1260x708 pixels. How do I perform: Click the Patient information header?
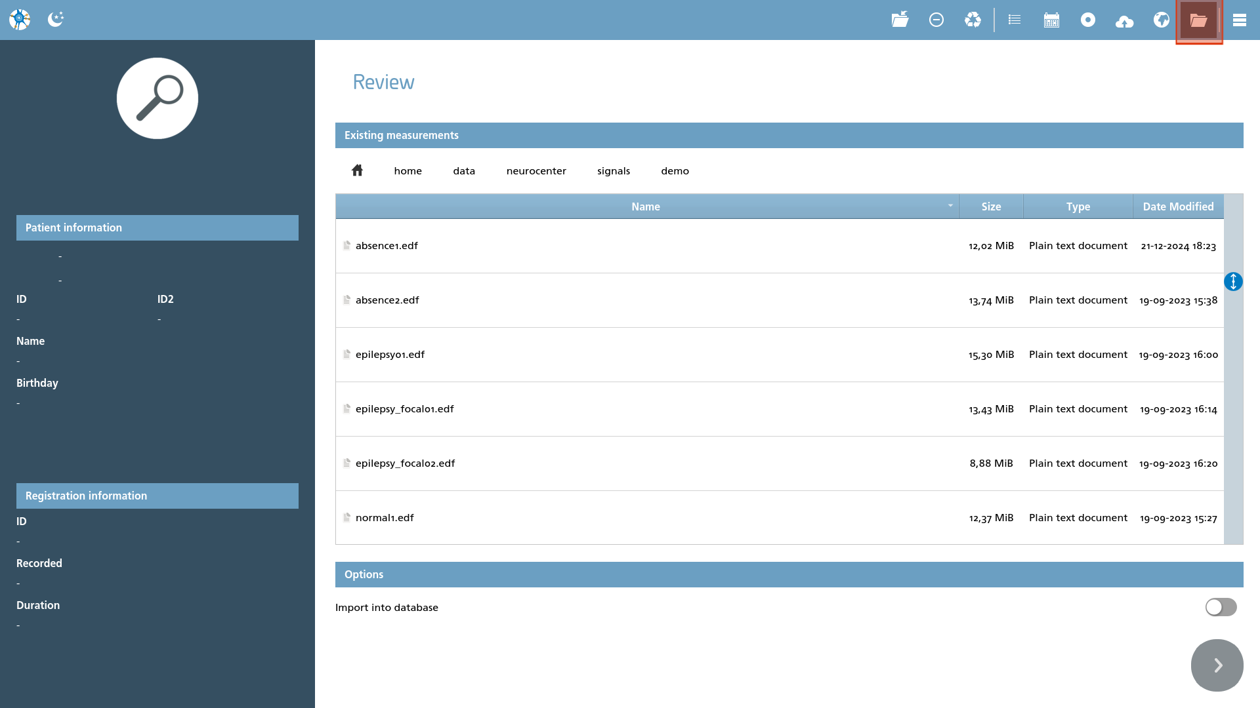coord(157,227)
